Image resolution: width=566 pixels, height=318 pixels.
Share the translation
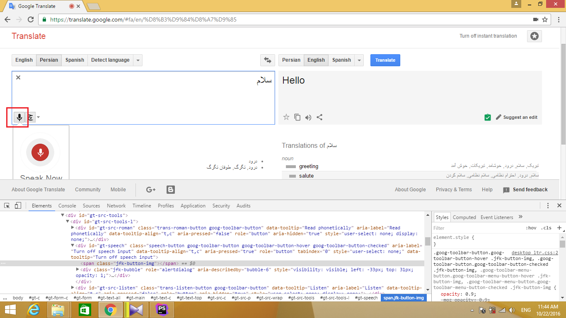(x=319, y=117)
